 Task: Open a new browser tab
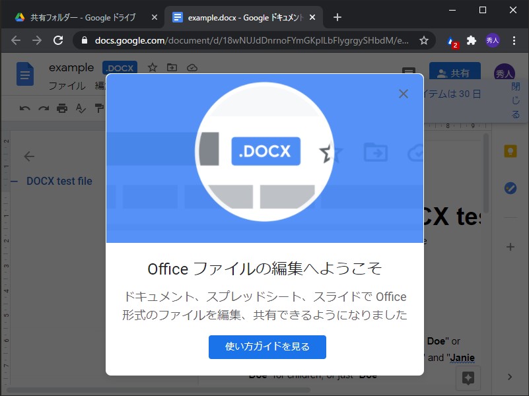pos(337,17)
